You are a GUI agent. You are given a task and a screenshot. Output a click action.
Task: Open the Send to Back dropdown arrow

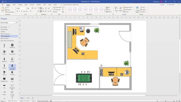133,10
